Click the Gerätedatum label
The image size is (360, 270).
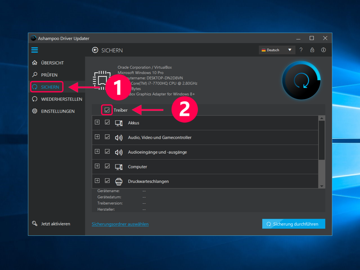(x=109, y=197)
